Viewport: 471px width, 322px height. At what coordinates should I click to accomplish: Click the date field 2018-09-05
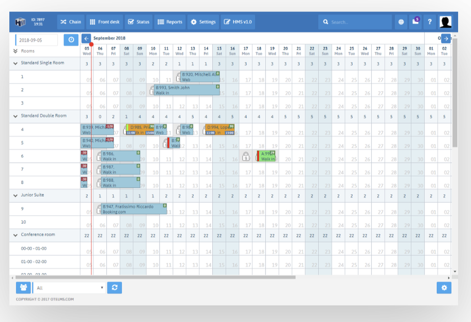[x=37, y=40]
